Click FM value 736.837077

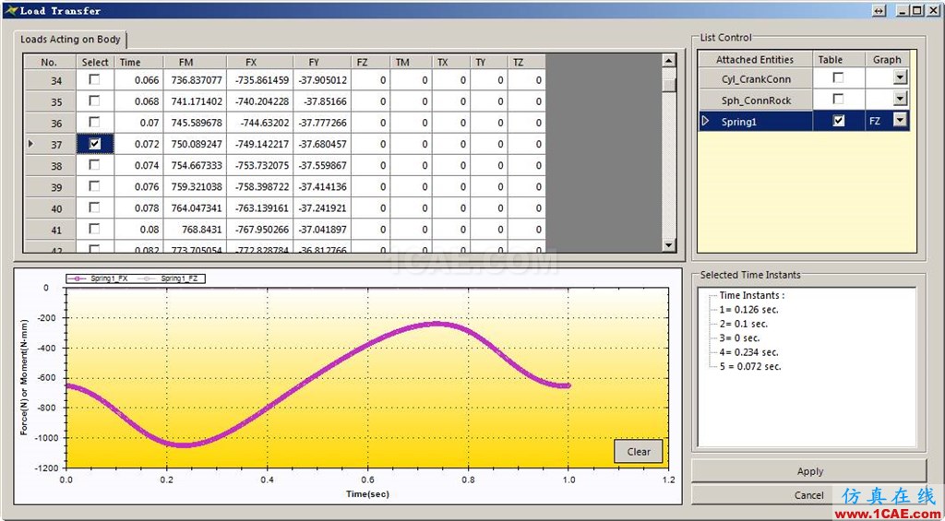[197, 80]
